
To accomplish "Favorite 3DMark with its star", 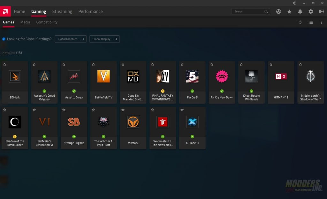I will click(4, 65).
